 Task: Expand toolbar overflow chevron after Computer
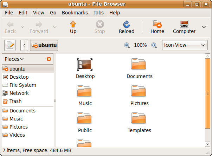204,27
